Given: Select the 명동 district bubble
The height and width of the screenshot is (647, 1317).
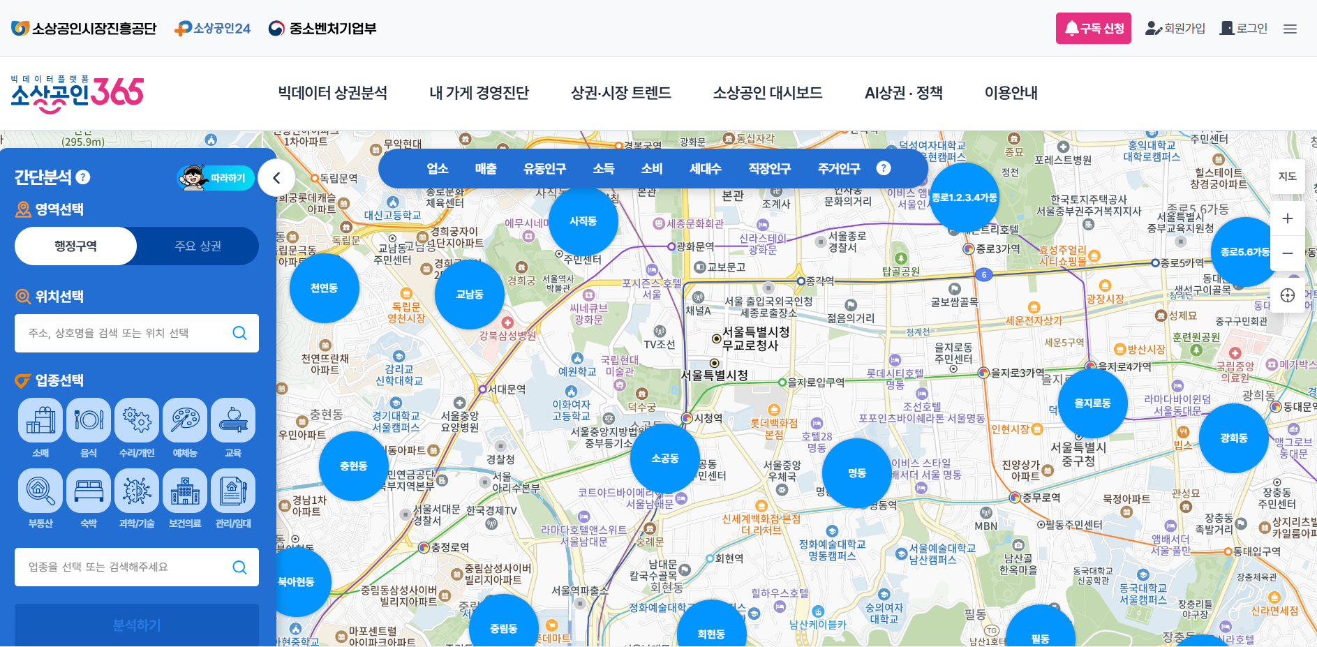Looking at the screenshot, I should tap(857, 473).
